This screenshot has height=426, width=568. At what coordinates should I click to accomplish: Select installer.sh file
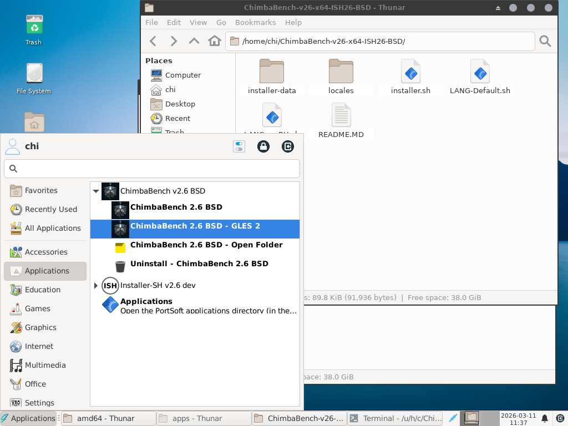point(410,77)
